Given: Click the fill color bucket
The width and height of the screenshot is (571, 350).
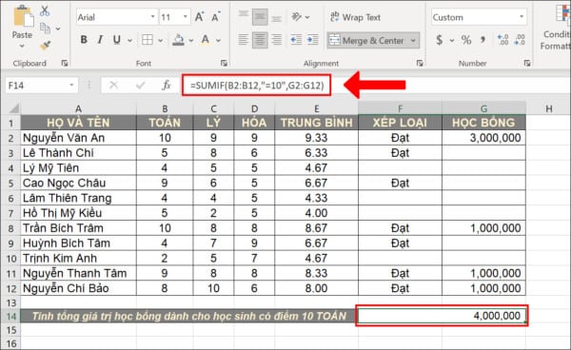Looking at the screenshot, I should [x=178, y=40].
